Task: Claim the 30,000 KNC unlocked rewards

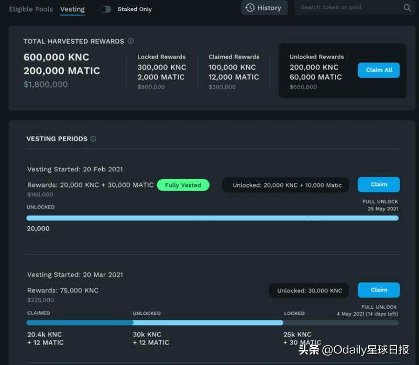Action: click(378, 290)
